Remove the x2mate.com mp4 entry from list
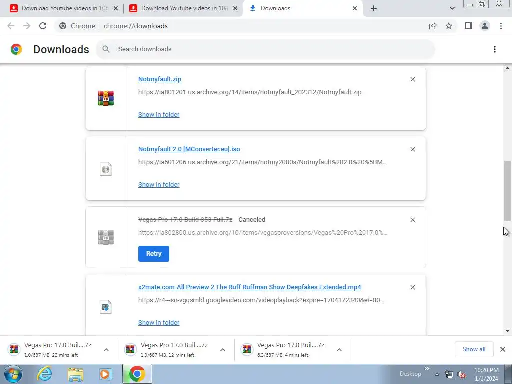Image resolution: width=512 pixels, height=384 pixels. [412, 287]
